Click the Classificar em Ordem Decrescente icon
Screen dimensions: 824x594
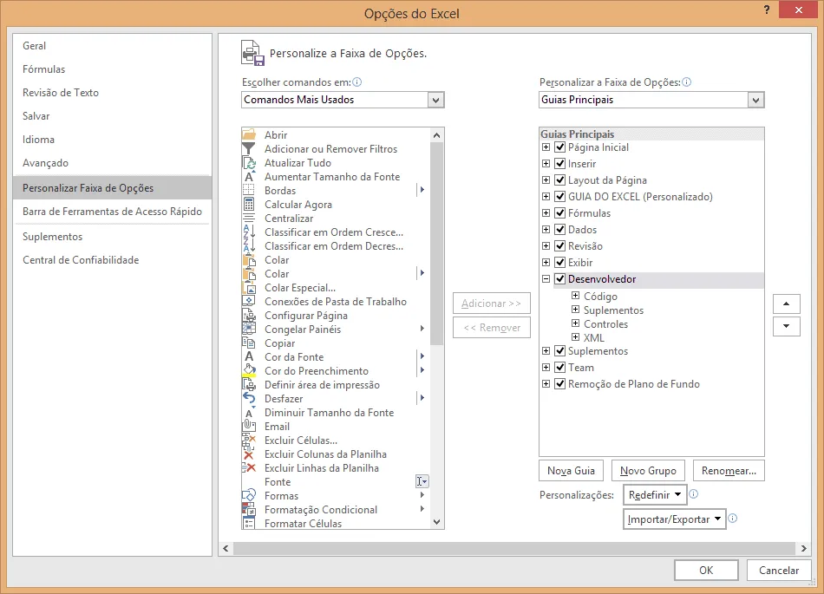[249, 245]
